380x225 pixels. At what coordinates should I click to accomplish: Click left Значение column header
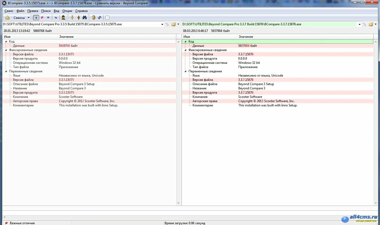pos(117,37)
